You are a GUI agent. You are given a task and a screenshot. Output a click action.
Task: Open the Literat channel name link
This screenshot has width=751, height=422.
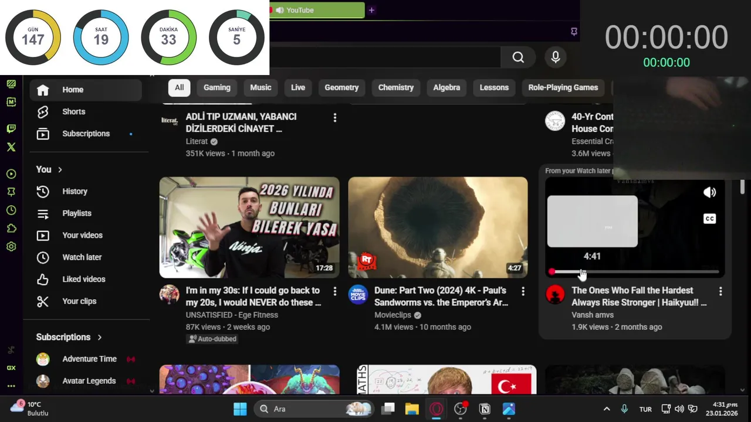click(197, 141)
